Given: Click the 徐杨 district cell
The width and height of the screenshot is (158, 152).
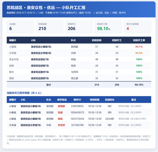Looking at the screenshot, I should tap(11, 66).
